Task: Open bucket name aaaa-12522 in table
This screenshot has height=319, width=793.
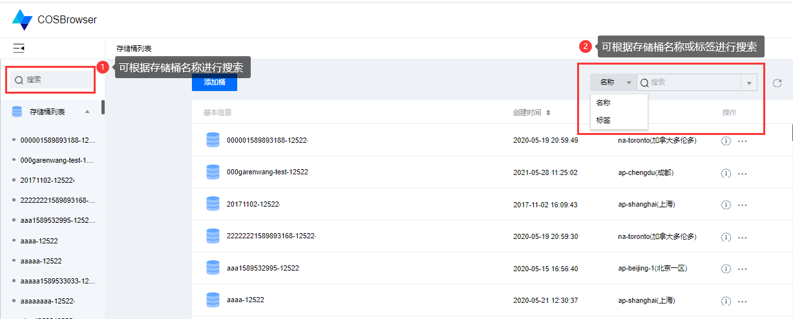Action: [x=246, y=300]
